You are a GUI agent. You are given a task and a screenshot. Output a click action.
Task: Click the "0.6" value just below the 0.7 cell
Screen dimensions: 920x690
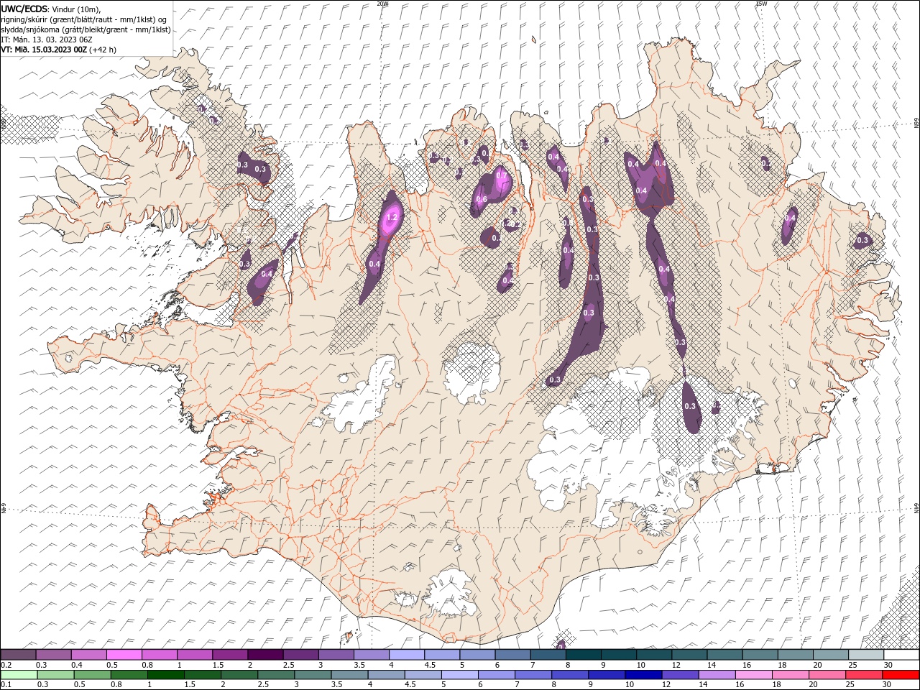coord(482,199)
